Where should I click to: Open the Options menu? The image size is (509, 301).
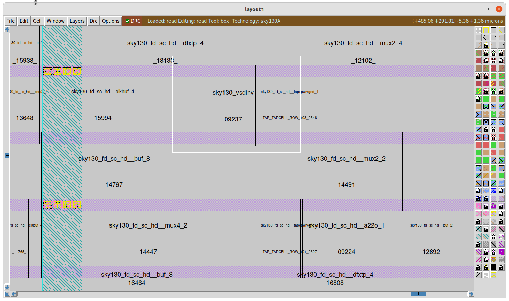pos(111,21)
